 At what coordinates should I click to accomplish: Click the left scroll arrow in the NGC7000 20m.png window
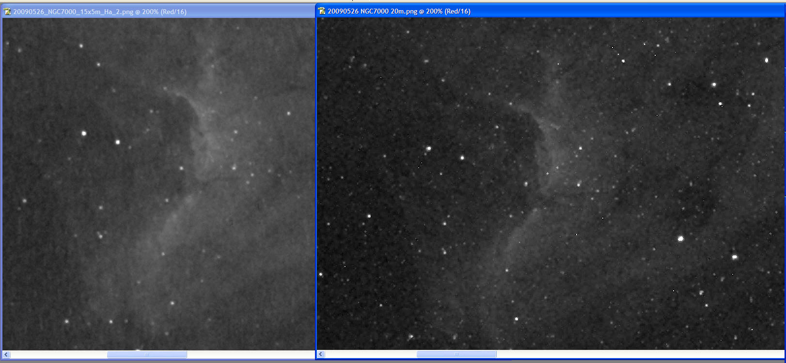[321, 354]
